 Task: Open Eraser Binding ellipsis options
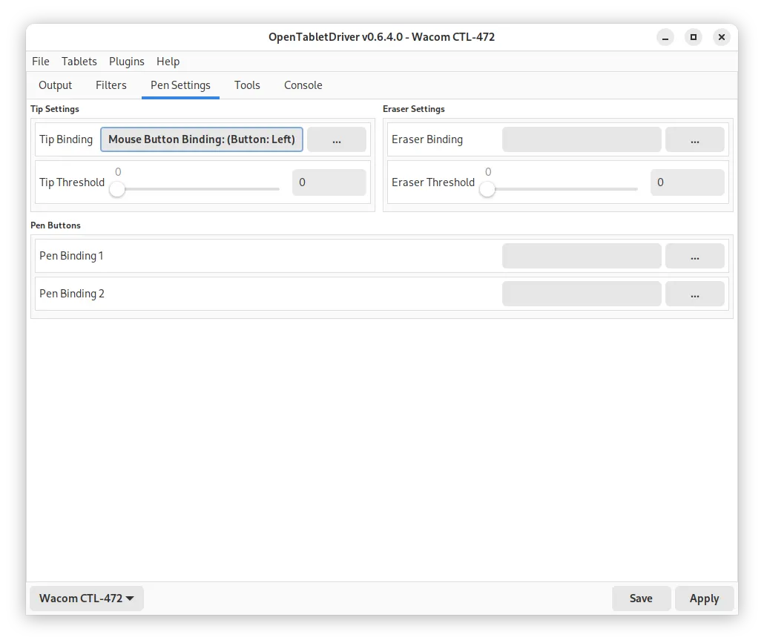[694, 139]
